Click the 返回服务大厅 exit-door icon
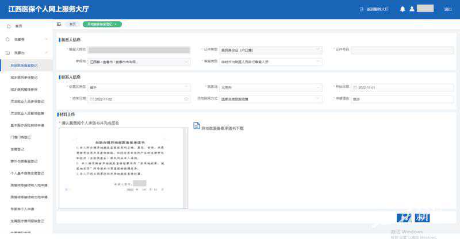 click(x=362, y=9)
